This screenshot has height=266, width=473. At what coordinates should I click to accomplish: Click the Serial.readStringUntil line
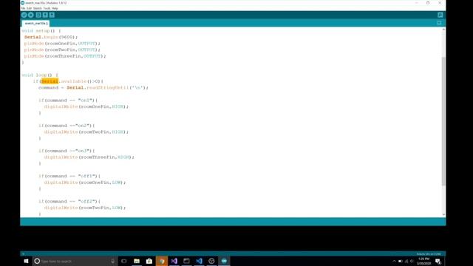[x=94, y=88]
